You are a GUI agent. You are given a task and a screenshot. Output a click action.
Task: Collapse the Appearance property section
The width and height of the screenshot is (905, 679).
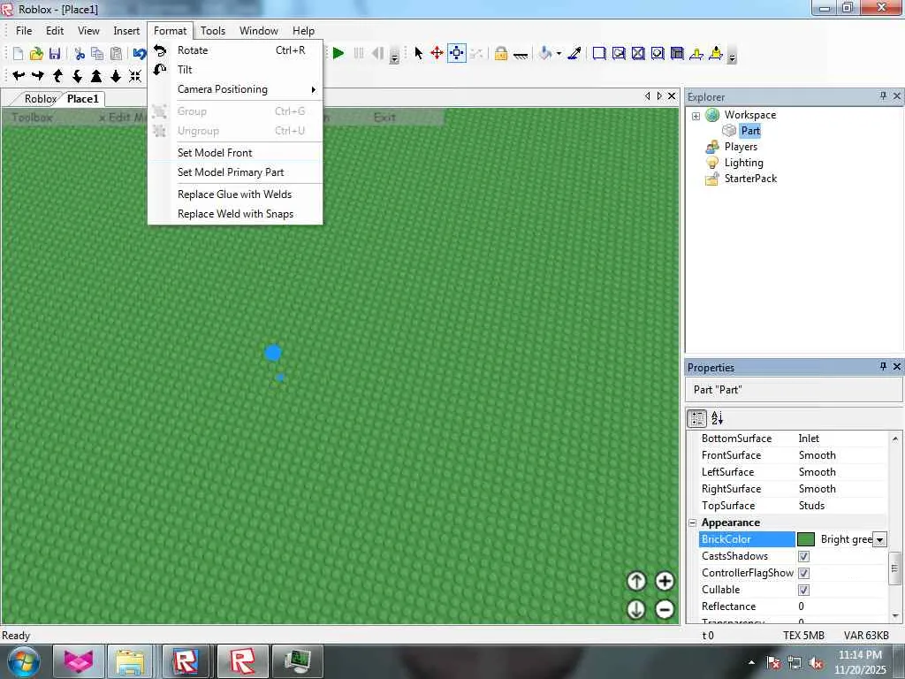click(693, 523)
